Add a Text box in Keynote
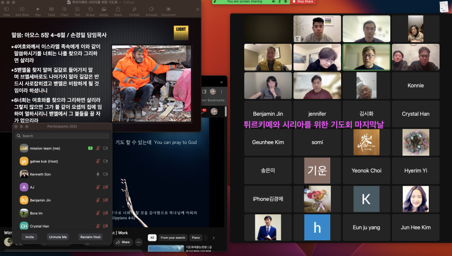Screen dimensions: 452x256 [x=77, y=11]
